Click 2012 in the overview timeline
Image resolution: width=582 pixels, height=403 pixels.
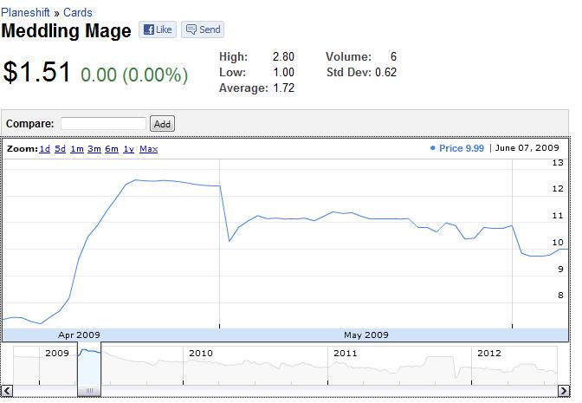point(489,354)
